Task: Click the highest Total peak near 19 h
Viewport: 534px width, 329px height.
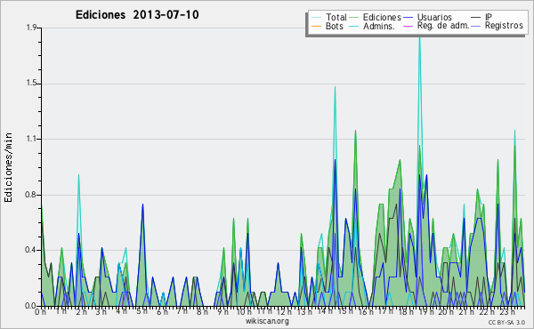Action: click(419, 31)
